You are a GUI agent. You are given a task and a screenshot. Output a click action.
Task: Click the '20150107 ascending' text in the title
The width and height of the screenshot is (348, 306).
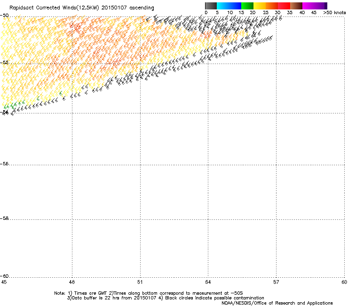127,8
